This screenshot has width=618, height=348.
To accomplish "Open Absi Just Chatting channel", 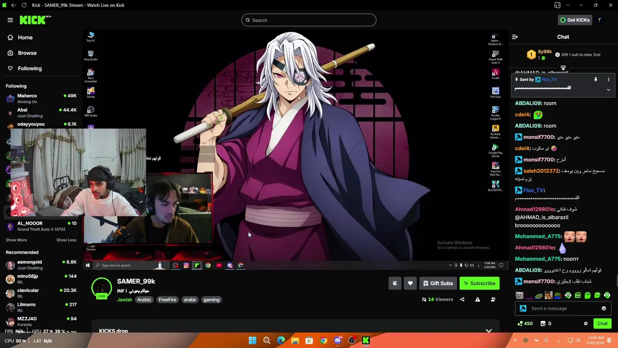I will click(41, 113).
